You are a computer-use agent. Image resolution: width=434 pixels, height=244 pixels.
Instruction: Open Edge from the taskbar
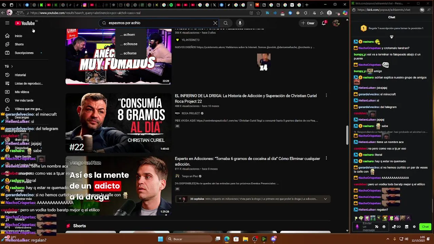tap(227, 239)
